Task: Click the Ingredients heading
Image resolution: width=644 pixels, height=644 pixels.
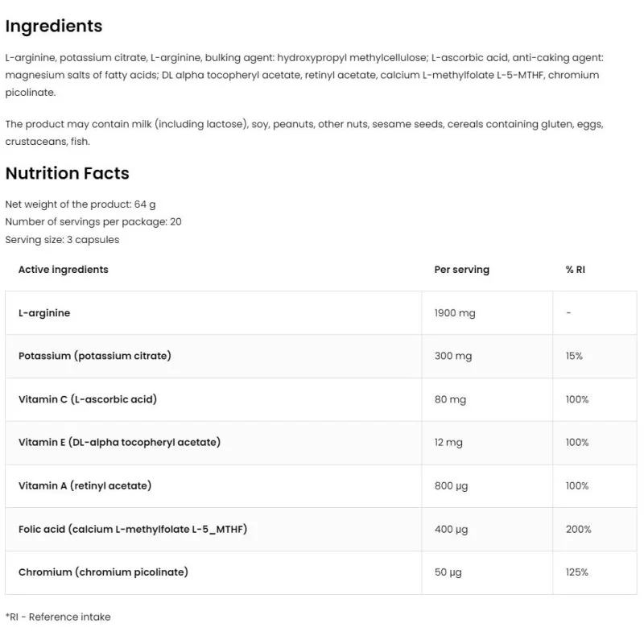Action: (x=54, y=26)
